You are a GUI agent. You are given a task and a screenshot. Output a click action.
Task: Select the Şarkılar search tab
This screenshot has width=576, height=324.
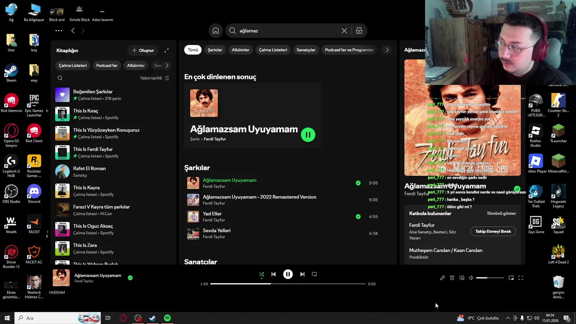(215, 50)
